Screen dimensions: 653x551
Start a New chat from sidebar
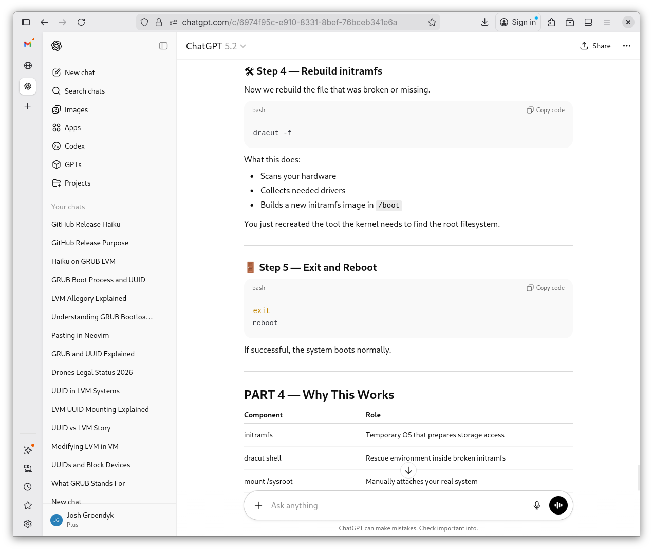[x=79, y=72]
